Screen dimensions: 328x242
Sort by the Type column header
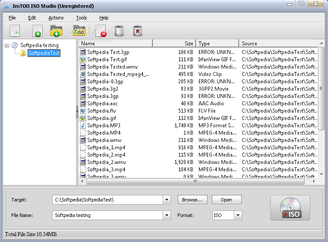point(218,44)
